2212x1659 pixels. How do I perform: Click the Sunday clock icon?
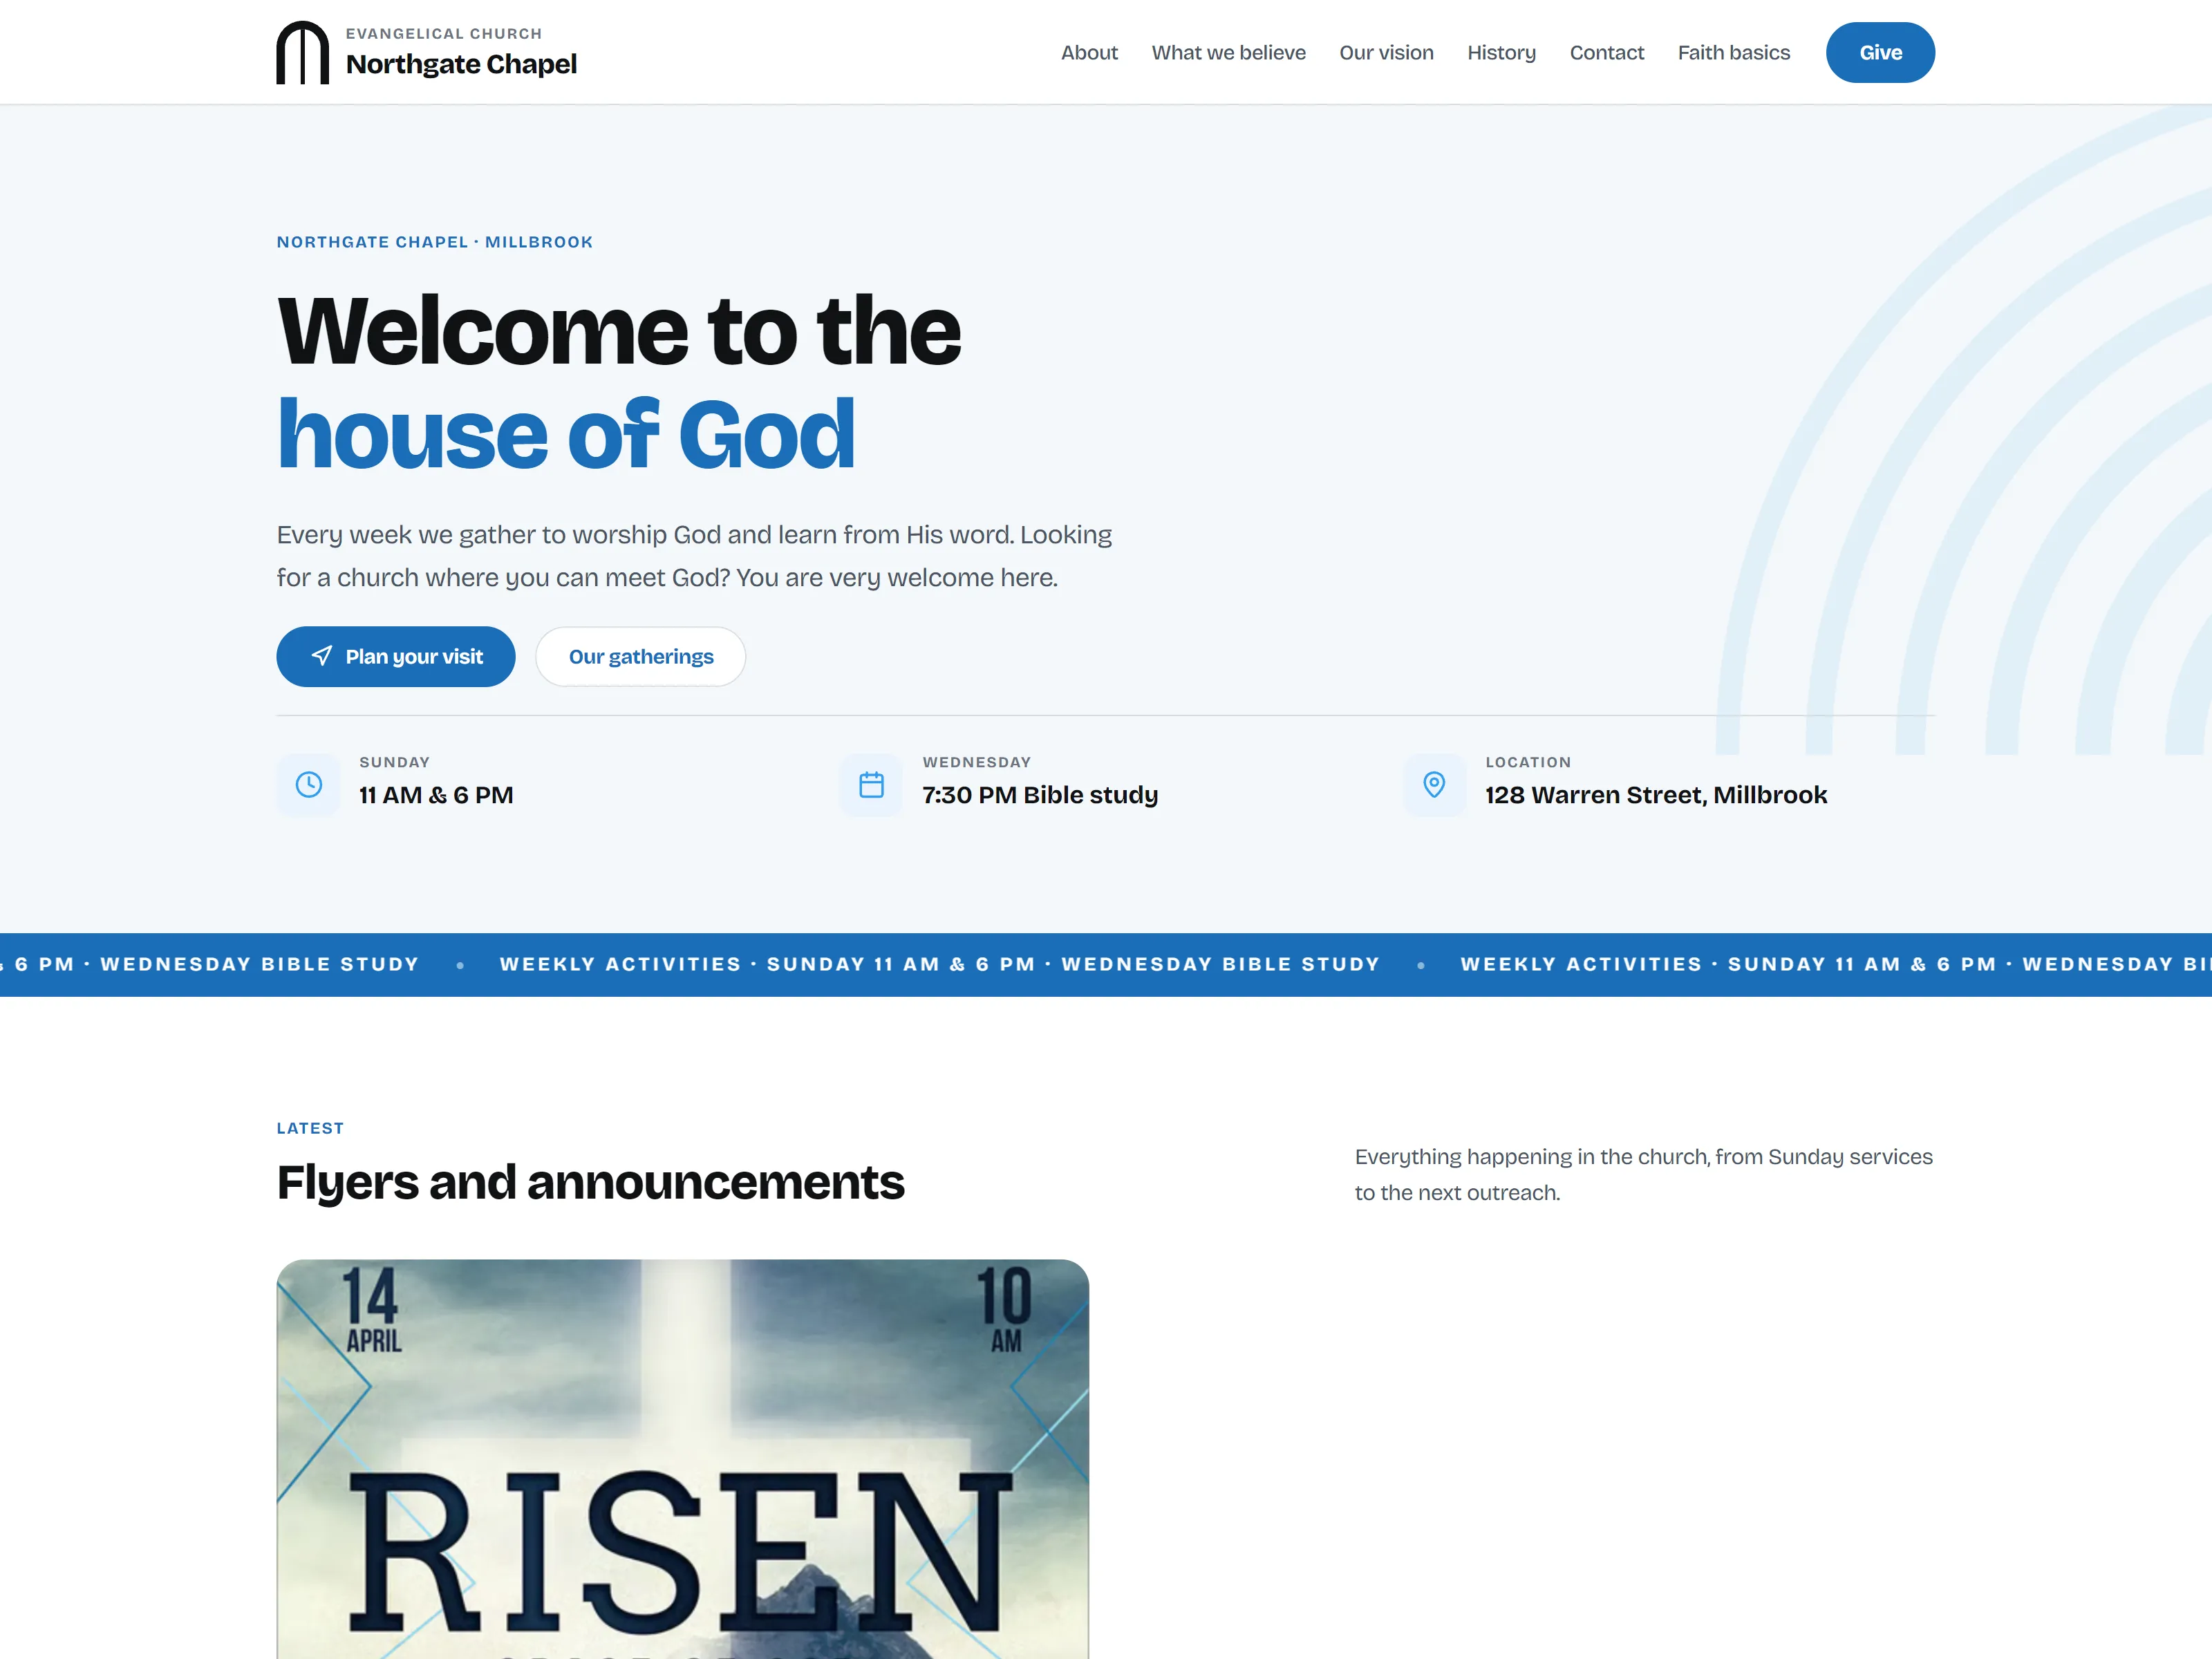(x=309, y=785)
